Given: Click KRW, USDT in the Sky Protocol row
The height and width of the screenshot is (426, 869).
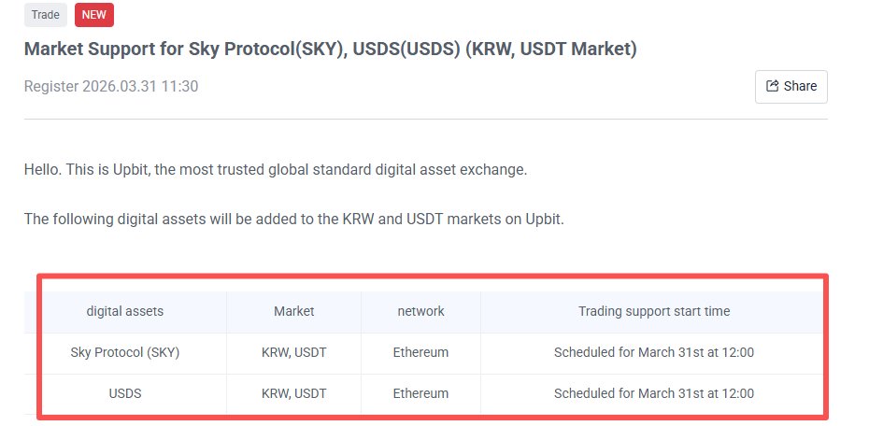Looking at the screenshot, I should [x=293, y=353].
